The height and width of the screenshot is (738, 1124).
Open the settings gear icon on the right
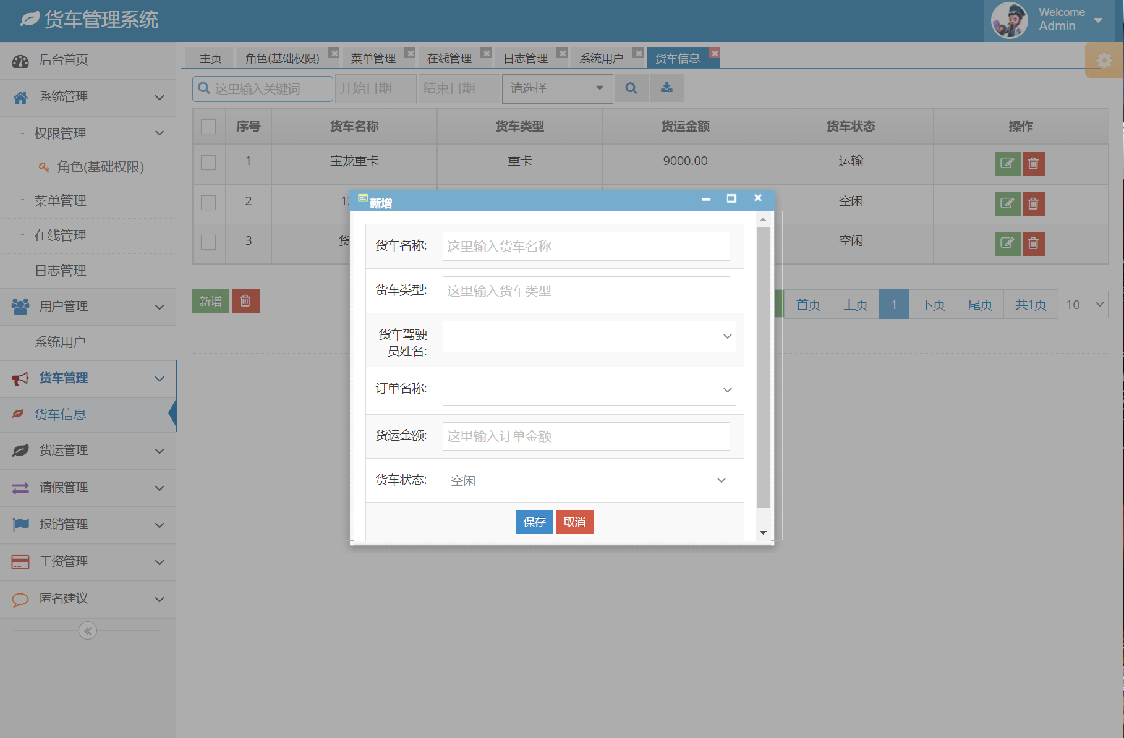(1104, 60)
